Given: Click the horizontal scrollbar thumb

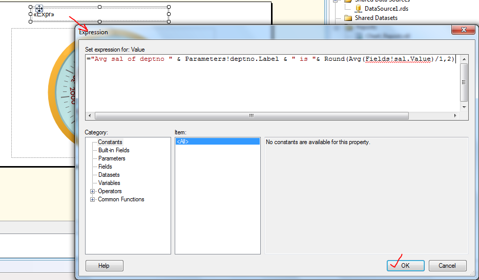Looking at the screenshot, I should [252, 116].
